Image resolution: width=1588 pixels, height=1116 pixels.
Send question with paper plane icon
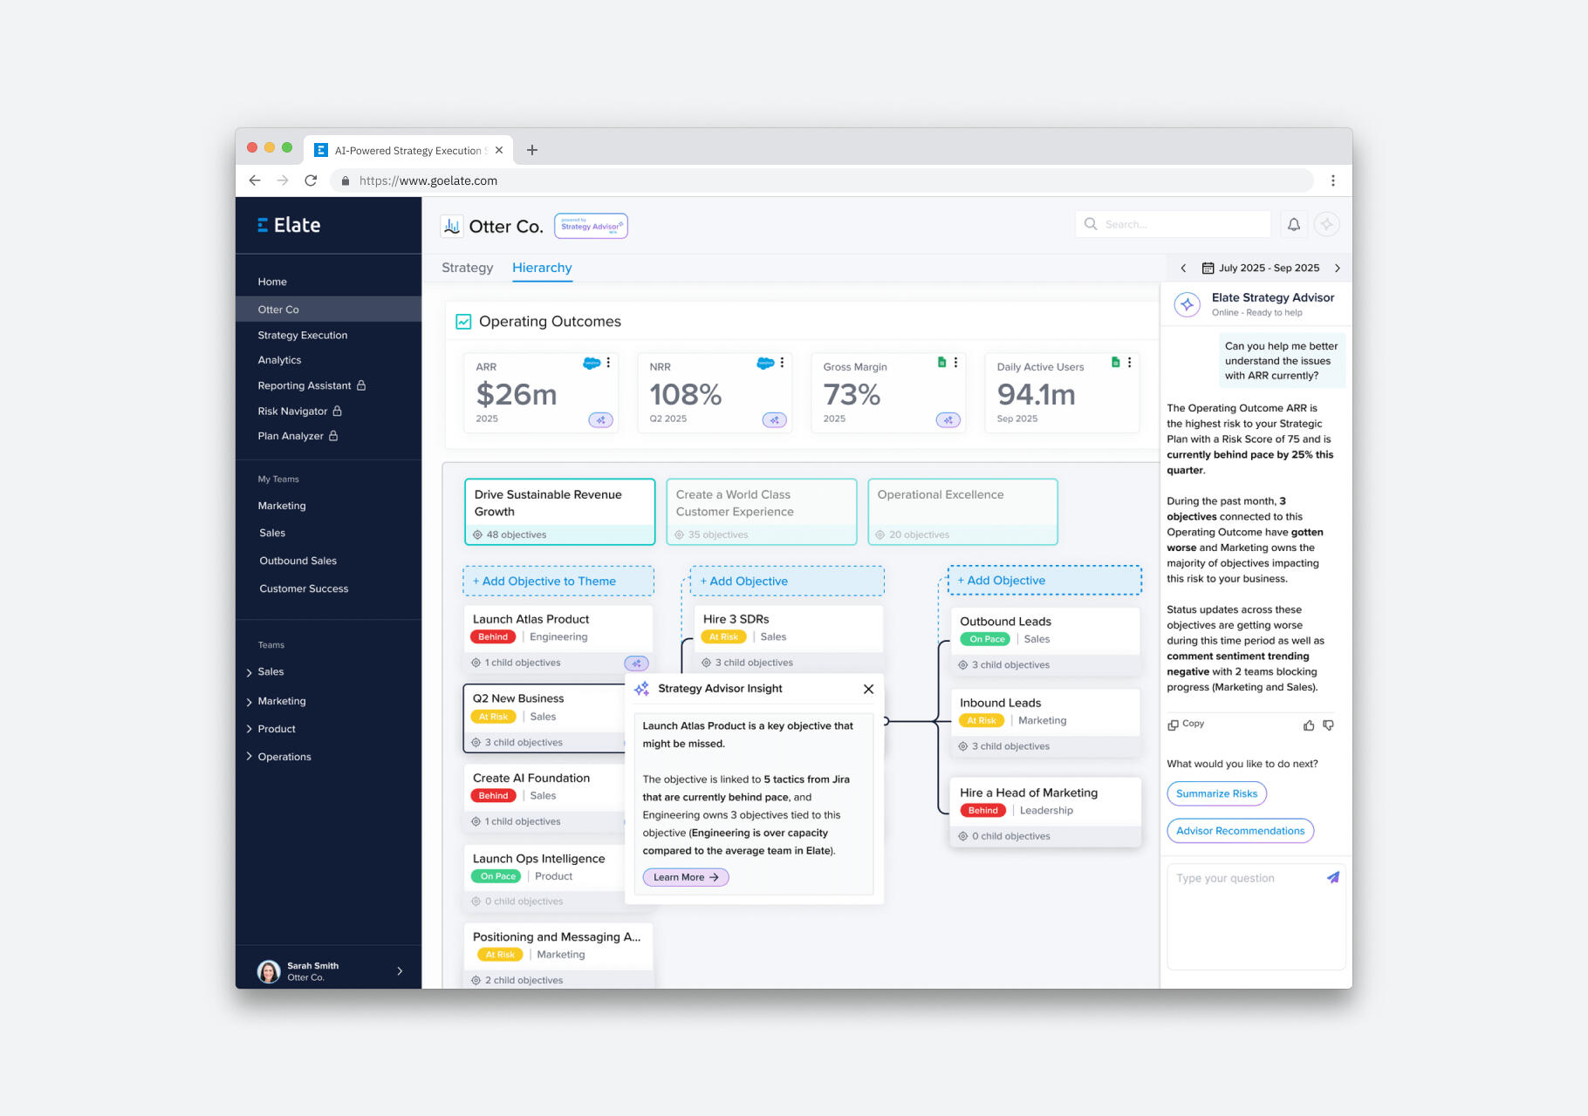point(1332,878)
